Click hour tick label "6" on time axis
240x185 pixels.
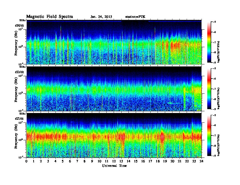70,161
